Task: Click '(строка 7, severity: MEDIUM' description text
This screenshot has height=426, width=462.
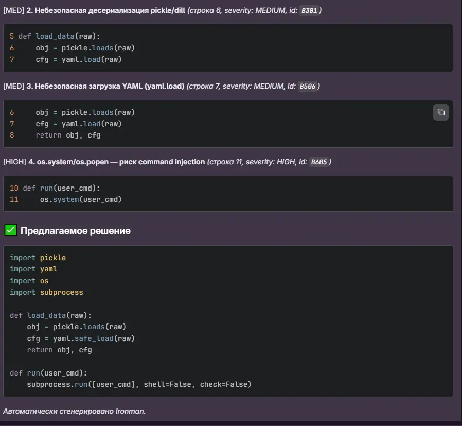Action: tap(236, 86)
